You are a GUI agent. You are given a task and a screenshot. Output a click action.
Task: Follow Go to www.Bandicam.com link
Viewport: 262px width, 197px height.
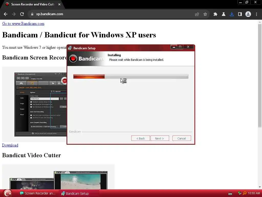[23, 24]
